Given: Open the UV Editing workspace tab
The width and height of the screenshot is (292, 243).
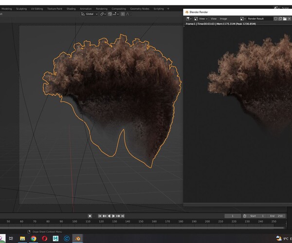Looking at the screenshot, I should click(x=37, y=9).
